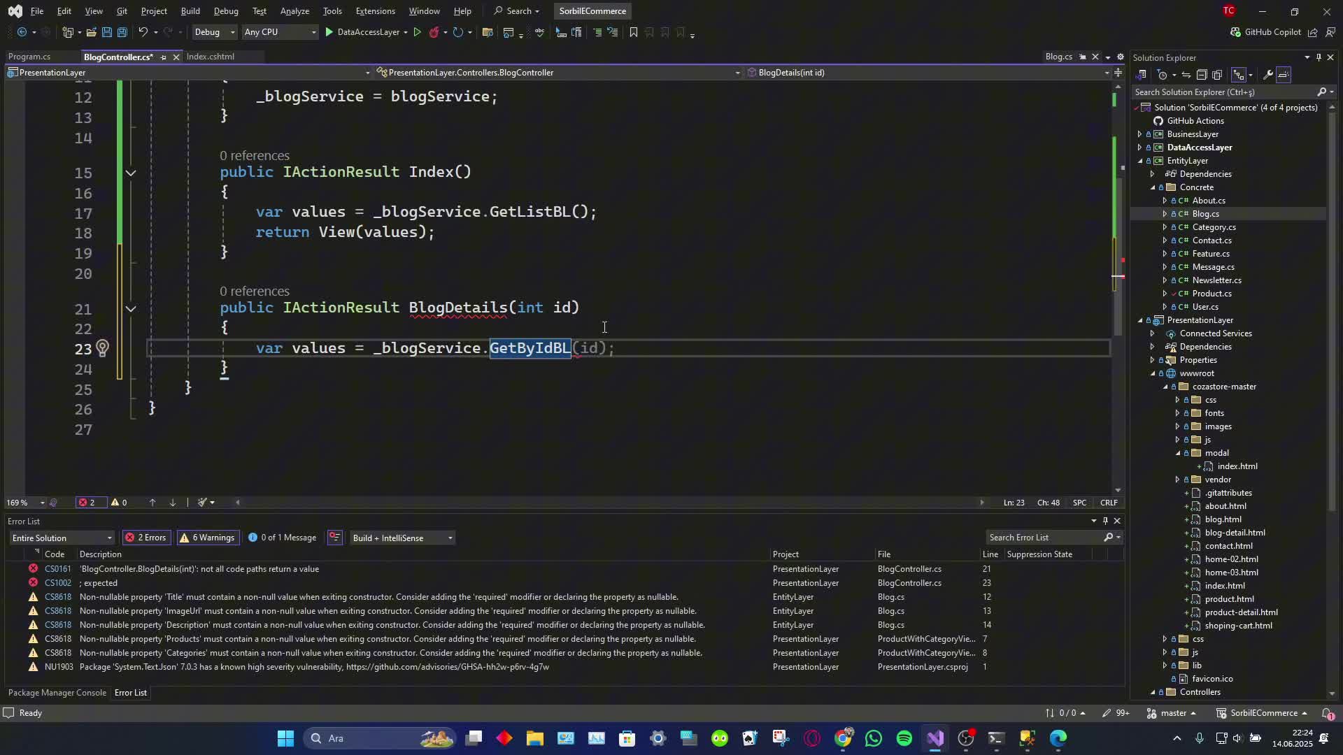
Task: Toggle auto-hide pin on Solution Explorer panel
Action: pos(1319,57)
